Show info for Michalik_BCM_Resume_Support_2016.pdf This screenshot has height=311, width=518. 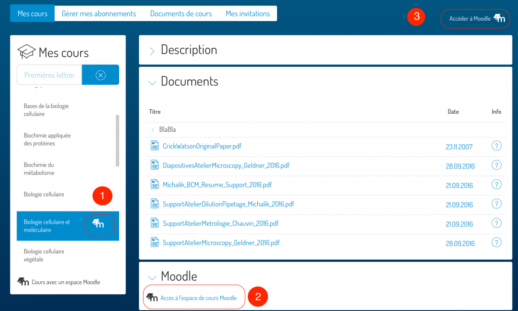496,184
